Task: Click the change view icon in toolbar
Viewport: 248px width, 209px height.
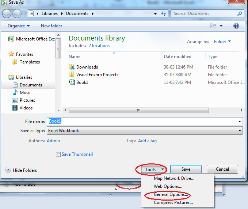Action: [213, 26]
